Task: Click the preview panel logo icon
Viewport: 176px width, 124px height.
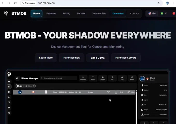Action: click(x=9, y=74)
